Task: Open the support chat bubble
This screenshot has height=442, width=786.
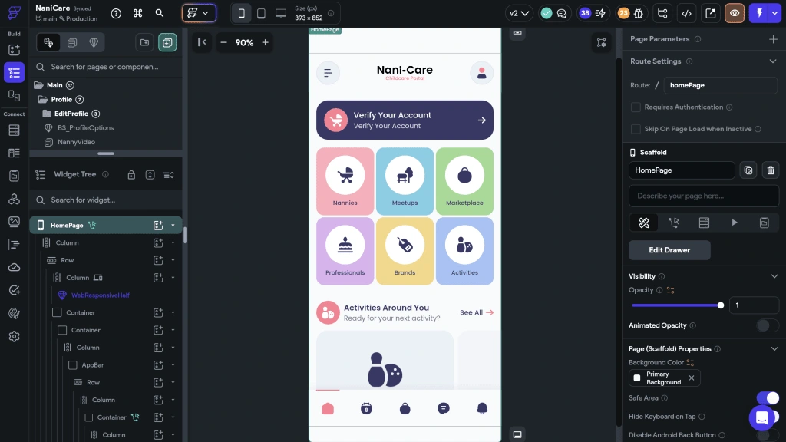Action: pos(762,417)
